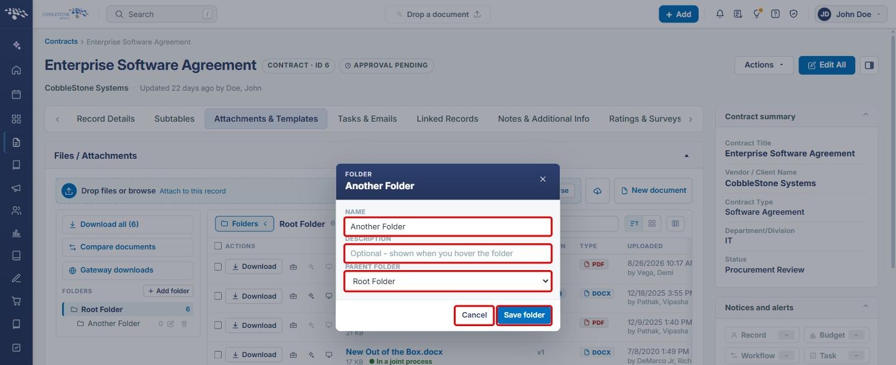
Task: Click the Save folder button
Action: coord(524,315)
